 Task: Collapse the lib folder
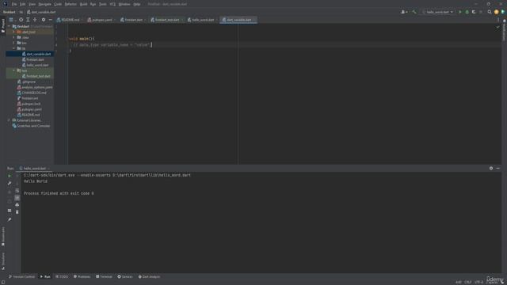coord(13,48)
